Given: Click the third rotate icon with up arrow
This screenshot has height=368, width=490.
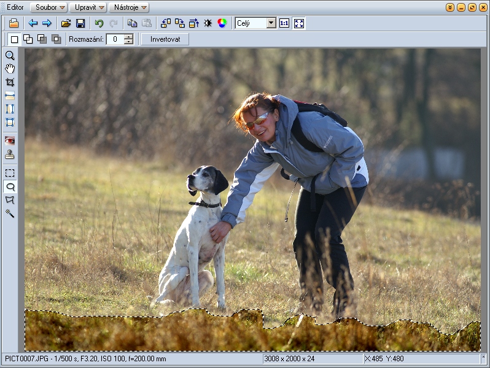Looking at the screenshot, I should [x=194, y=23].
